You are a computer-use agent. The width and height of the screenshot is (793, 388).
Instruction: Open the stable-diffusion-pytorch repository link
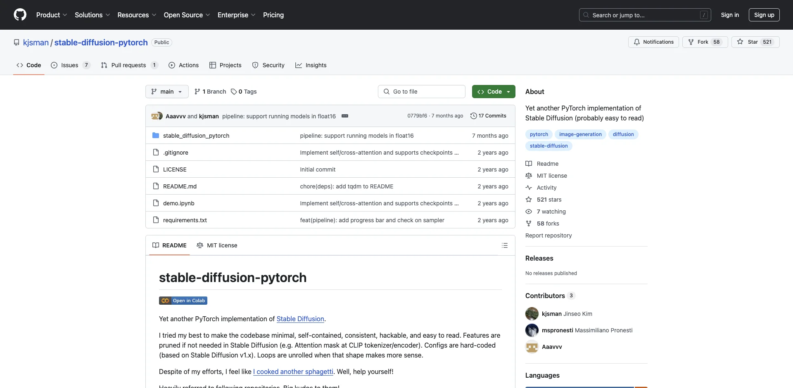[x=101, y=42]
